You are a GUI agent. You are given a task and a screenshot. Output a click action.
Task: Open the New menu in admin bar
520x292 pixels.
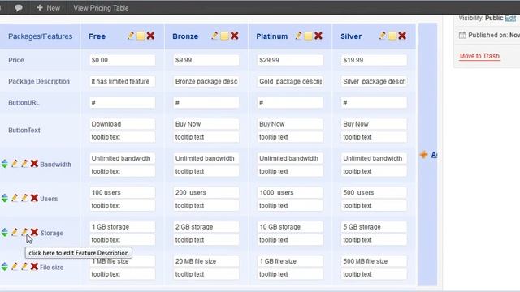(x=49, y=8)
